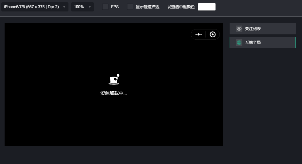Open the three-dot menu in preview capsule

coord(198,34)
